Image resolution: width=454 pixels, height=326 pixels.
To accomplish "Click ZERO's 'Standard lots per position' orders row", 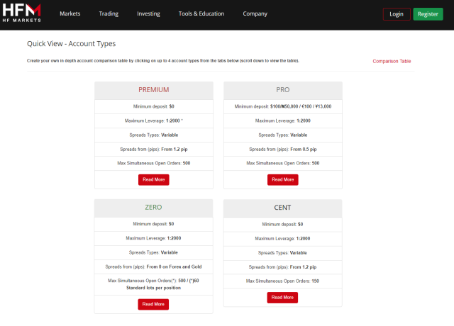I will pos(153,284).
